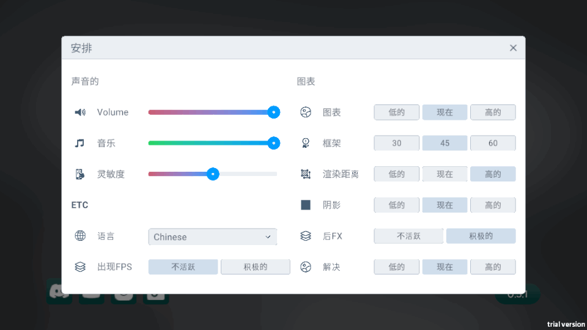Close the 安排 settings dialog
Image resolution: width=587 pixels, height=330 pixels.
[x=513, y=48]
